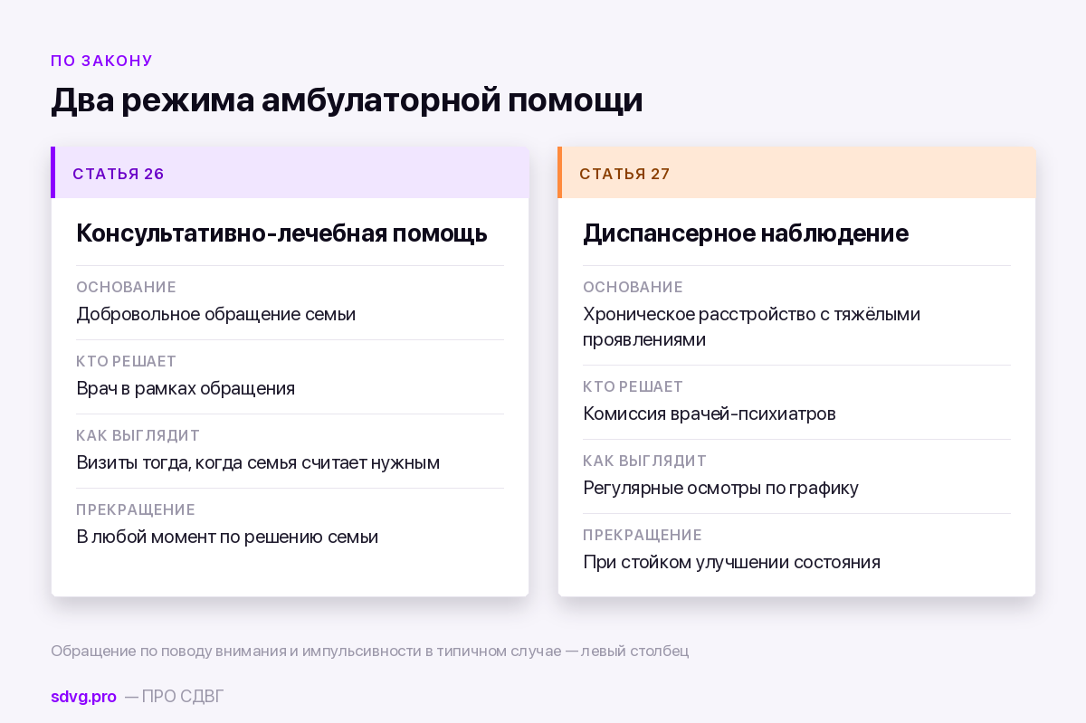
Task: Select the 'СТАТЬЯ 26' card header
Action: tap(290, 173)
